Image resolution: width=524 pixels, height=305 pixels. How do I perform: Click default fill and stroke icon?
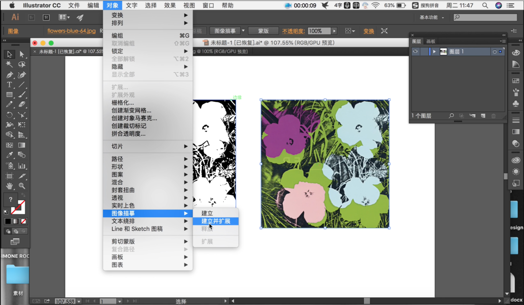tap(6, 212)
